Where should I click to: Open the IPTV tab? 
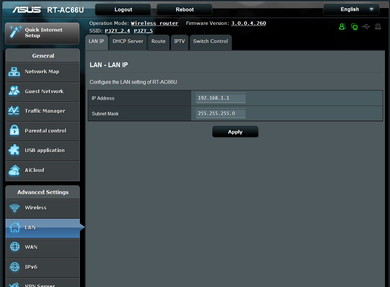pyautogui.click(x=179, y=42)
